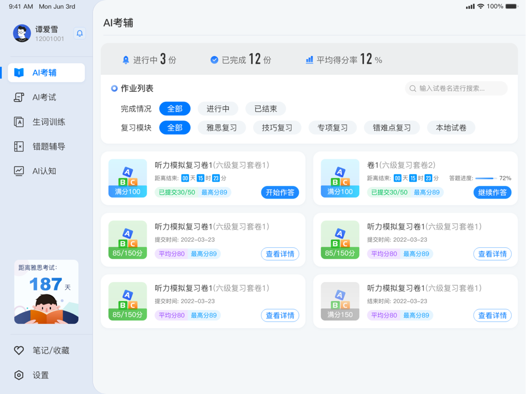This screenshot has height=394, width=526.
Task: Click the settings gear icon
Action: [19, 375]
